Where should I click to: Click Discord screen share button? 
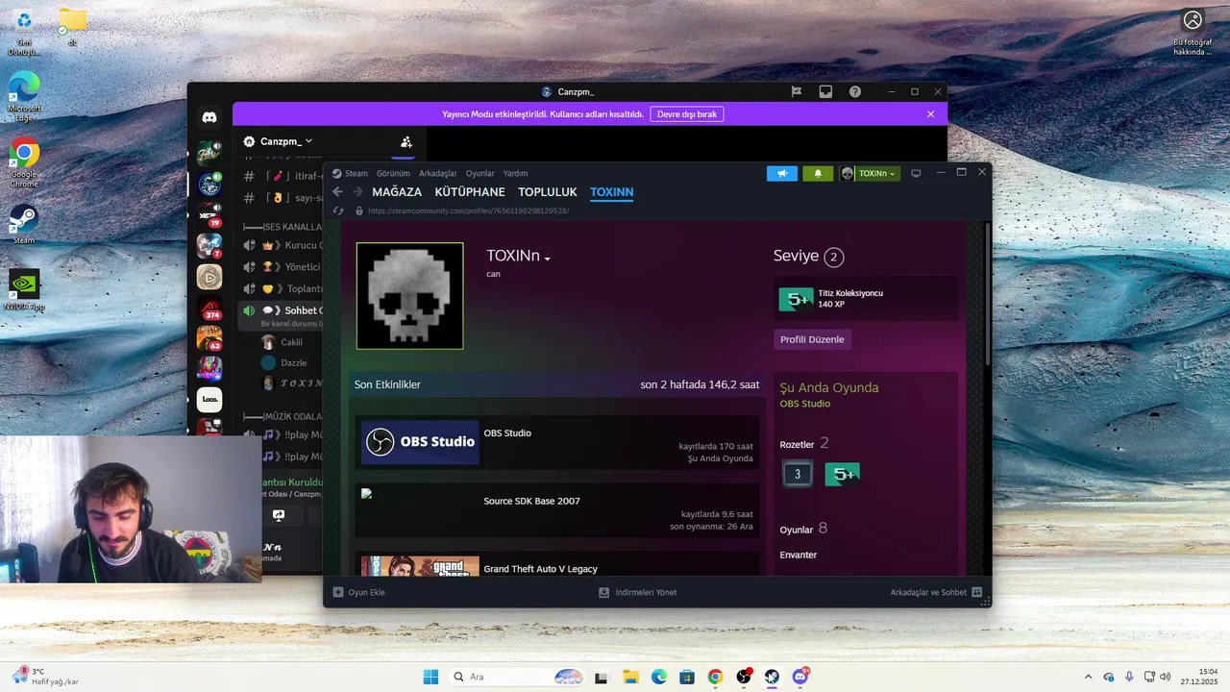(279, 515)
